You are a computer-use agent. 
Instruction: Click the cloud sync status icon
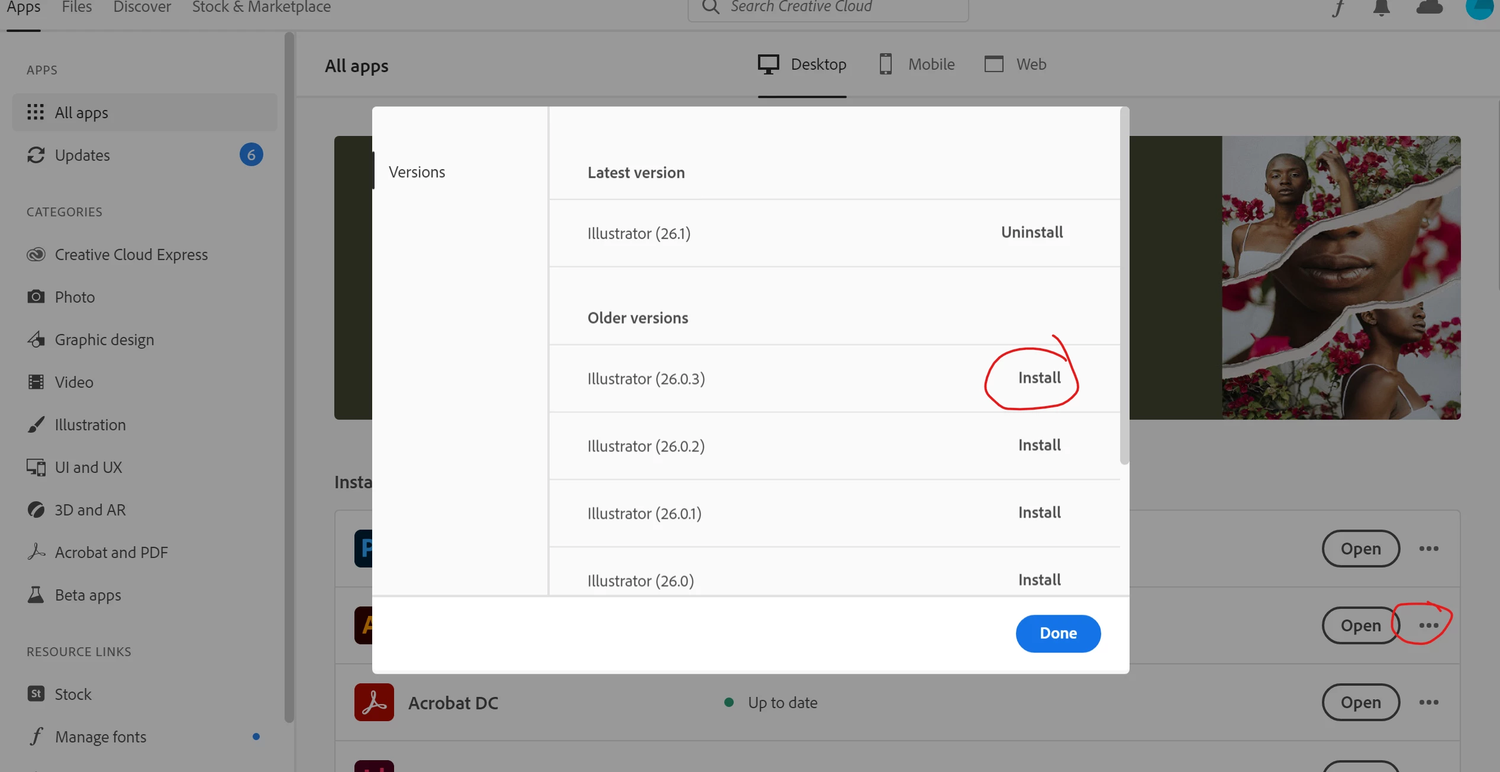(1429, 8)
